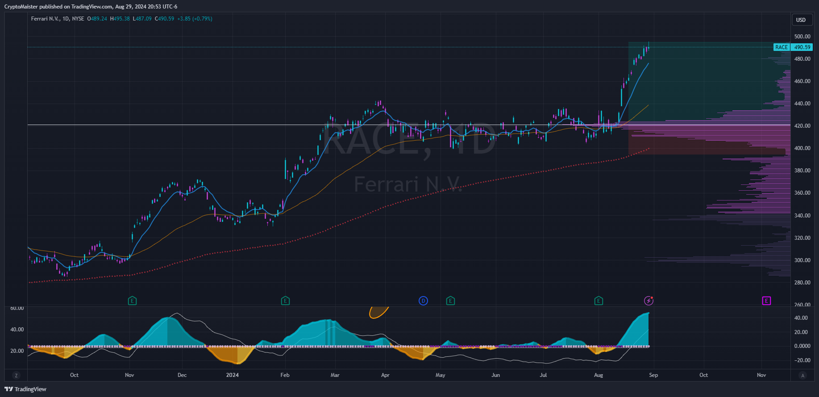Click the Mar label on time axis

(335, 375)
